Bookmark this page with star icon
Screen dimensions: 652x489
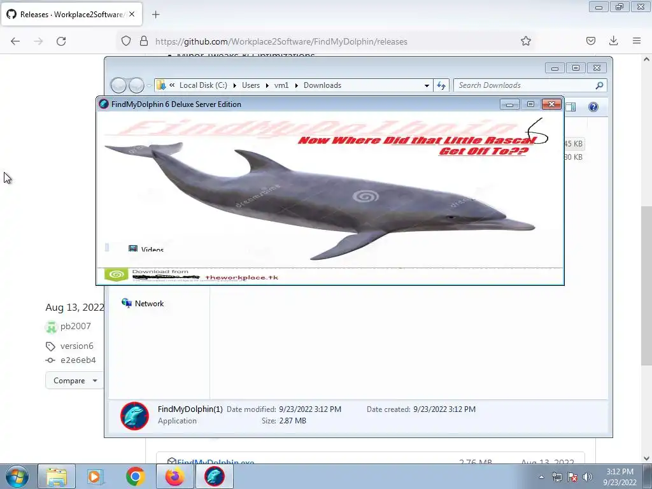(525, 41)
